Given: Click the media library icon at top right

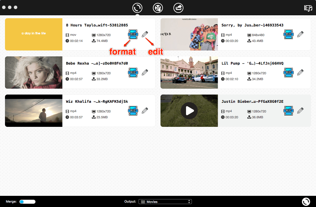Looking at the screenshot, I should [x=308, y=8].
